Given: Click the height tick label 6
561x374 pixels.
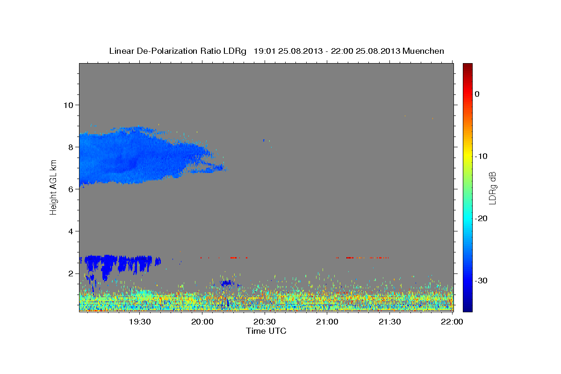Looking at the screenshot, I should [71, 189].
